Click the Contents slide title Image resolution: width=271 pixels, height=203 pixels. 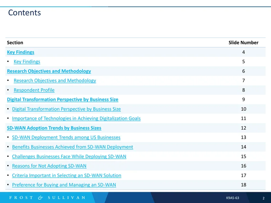click(x=24, y=13)
